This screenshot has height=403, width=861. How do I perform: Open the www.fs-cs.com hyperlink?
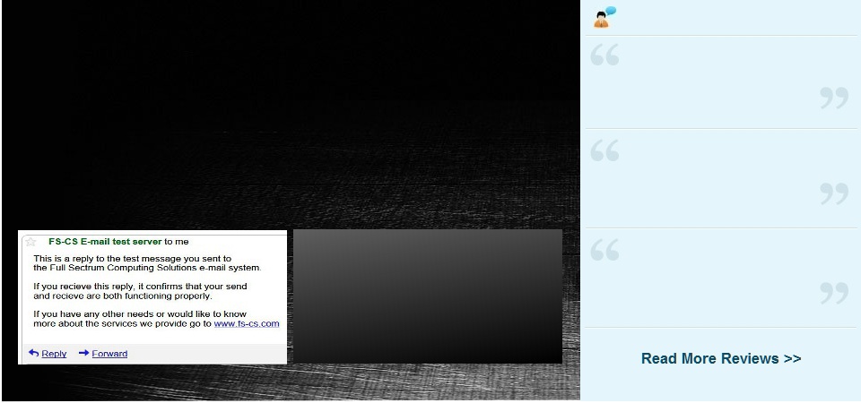(x=247, y=323)
